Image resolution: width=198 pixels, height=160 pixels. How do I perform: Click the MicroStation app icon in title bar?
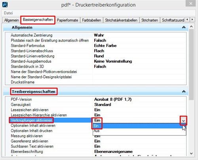5,5
